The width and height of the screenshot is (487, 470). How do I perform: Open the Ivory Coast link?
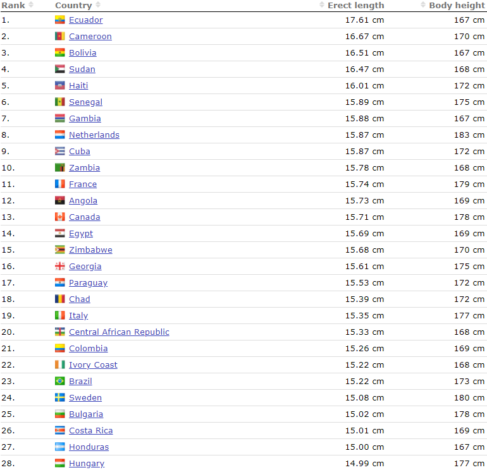(93, 365)
